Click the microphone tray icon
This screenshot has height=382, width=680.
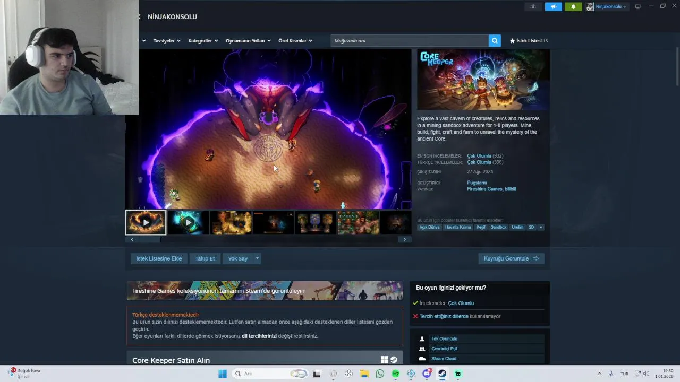pyautogui.click(x=611, y=374)
